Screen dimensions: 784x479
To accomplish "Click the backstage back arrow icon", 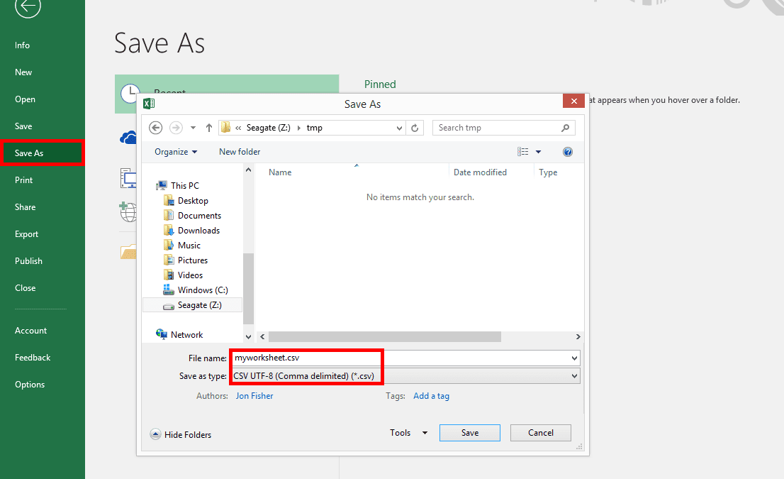I will pyautogui.click(x=28, y=6).
